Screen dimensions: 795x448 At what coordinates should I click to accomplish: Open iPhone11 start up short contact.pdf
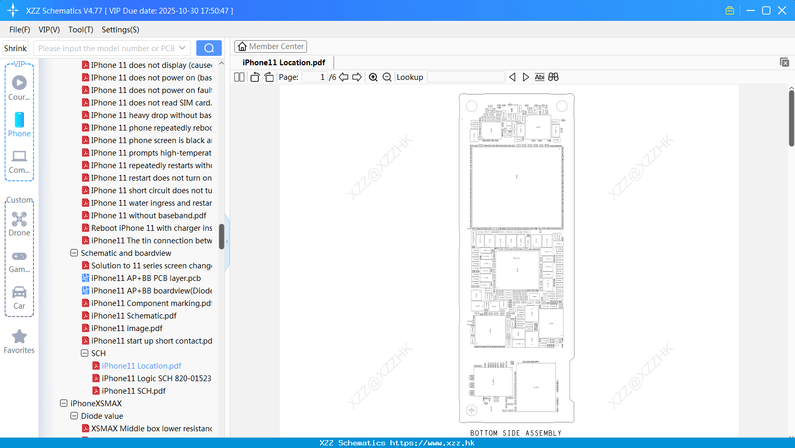pyautogui.click(x=151, y=340)
